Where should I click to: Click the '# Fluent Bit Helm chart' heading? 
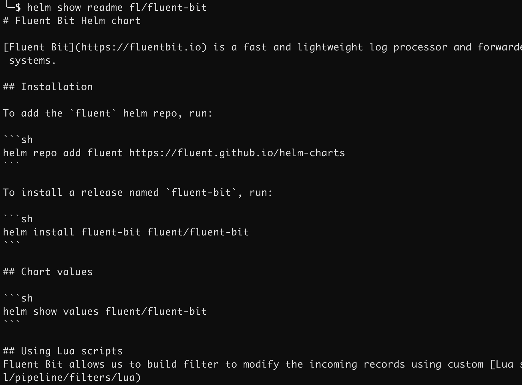coord(72,21)
